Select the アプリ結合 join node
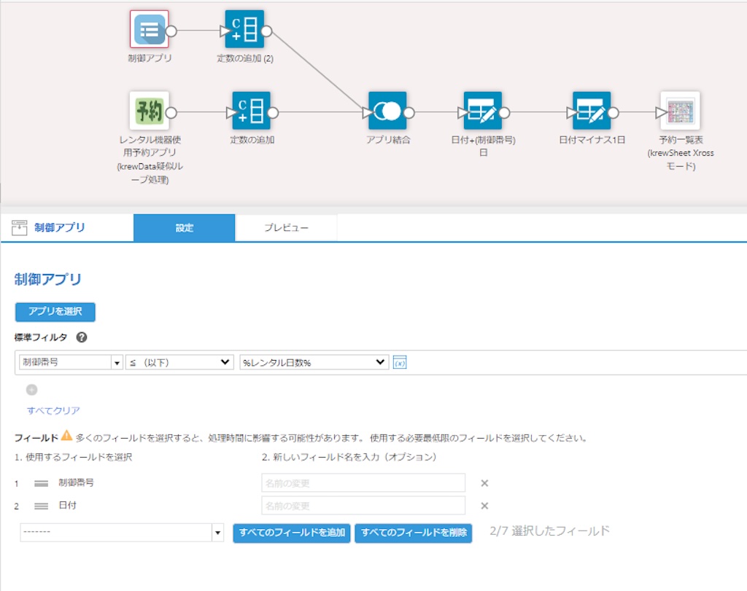747x591 pixels. (387, 111)
